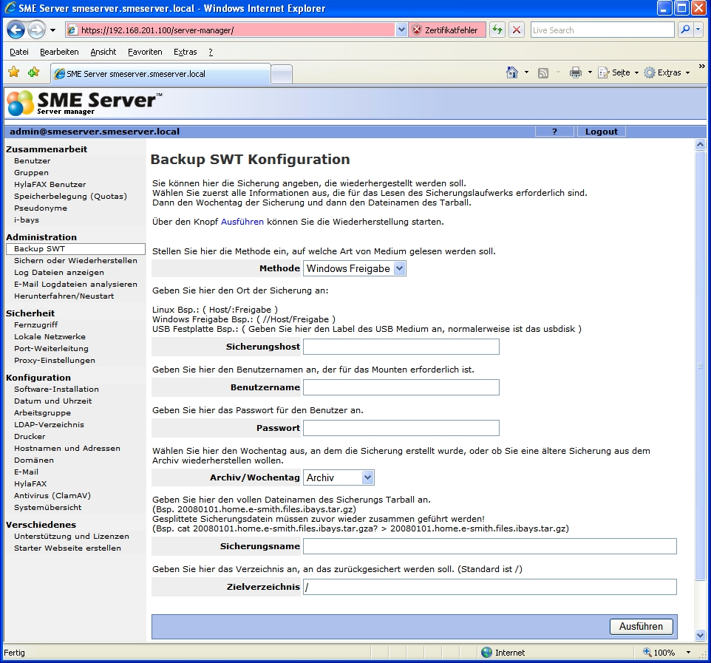This screenshot has width=711, height=663.
Task: Click the Add to Favorites icon
Action: pyautogui.click(x=34, y=72)
